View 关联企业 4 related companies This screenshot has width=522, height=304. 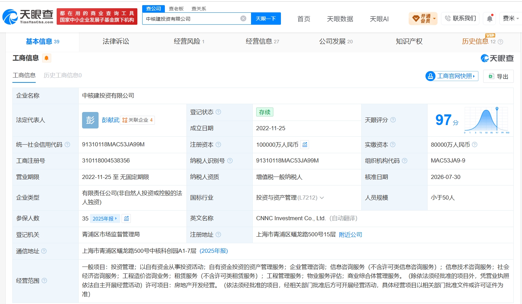pyautogui.click(x=137, y=120)
